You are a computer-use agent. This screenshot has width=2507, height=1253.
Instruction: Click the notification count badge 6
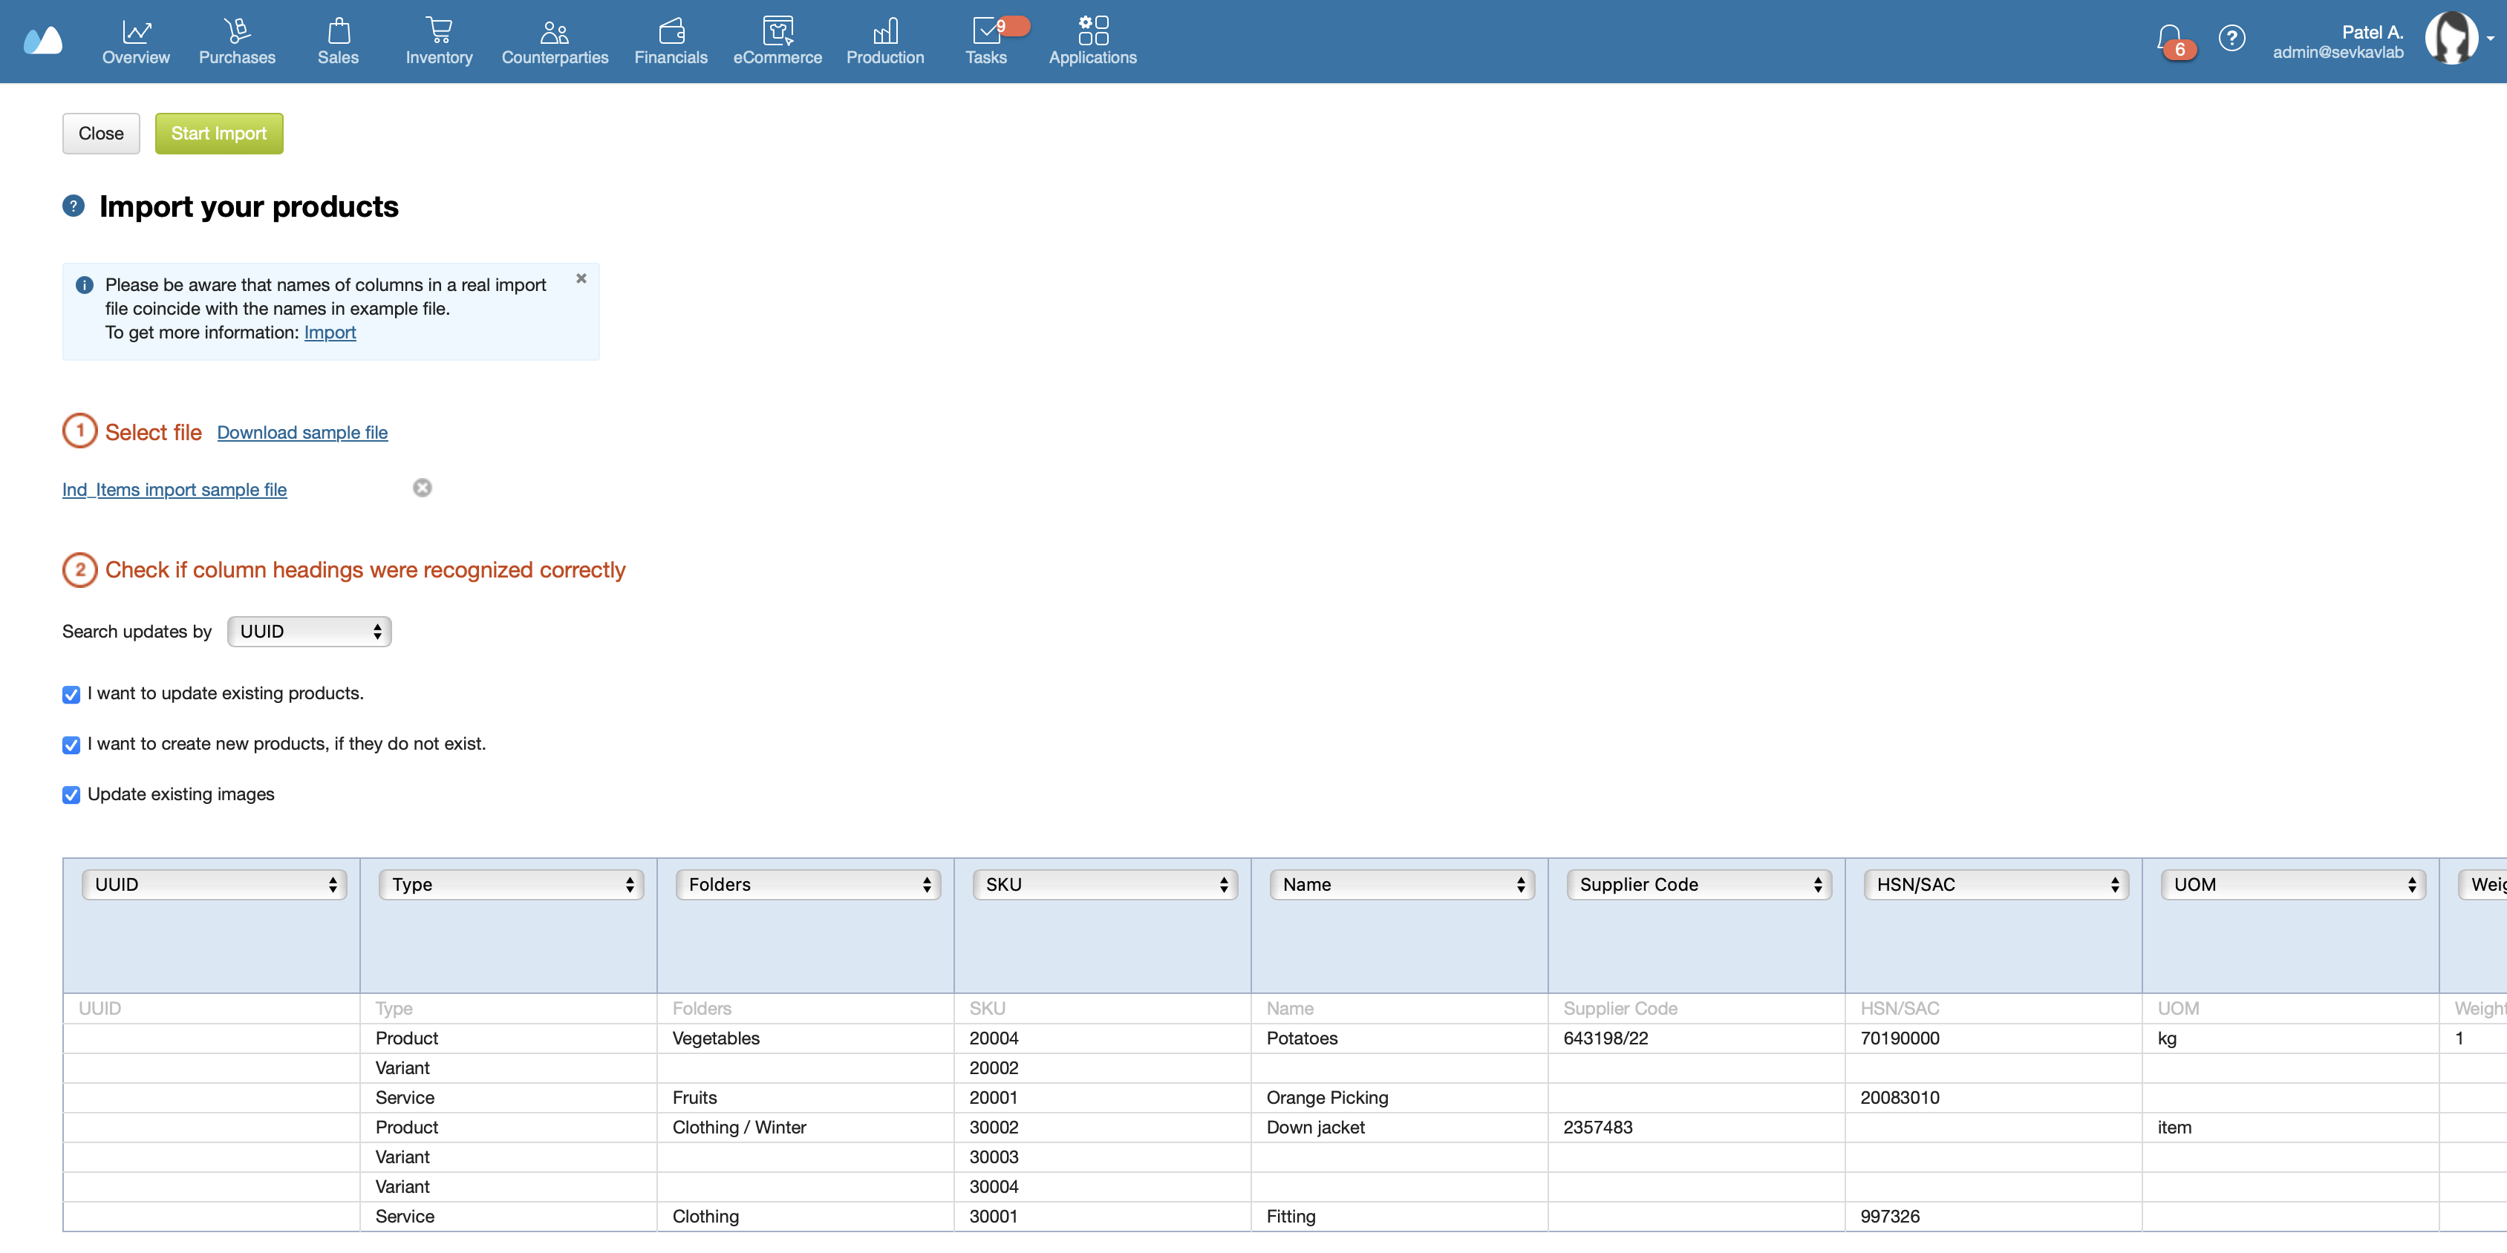[x=2180, y=50]
